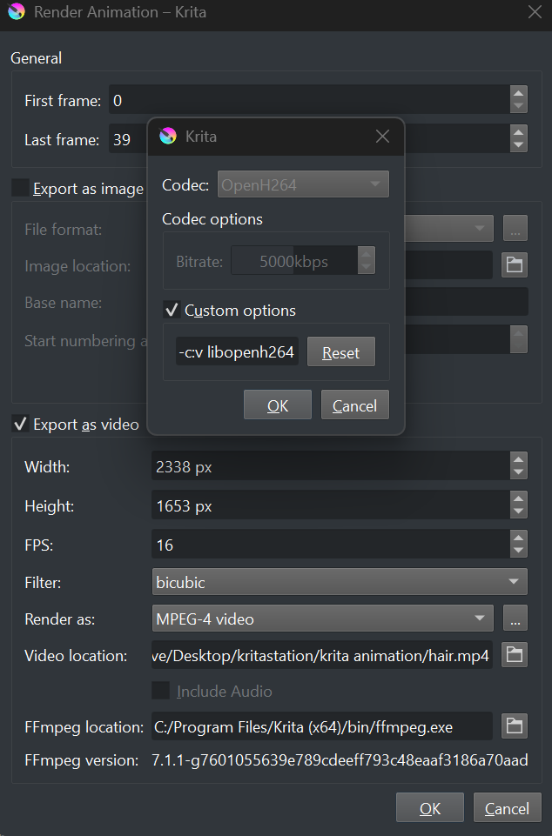Enable Export as image sequence checkbox
Viewport: 552px width, 836px height.
(x=19, y=188)
